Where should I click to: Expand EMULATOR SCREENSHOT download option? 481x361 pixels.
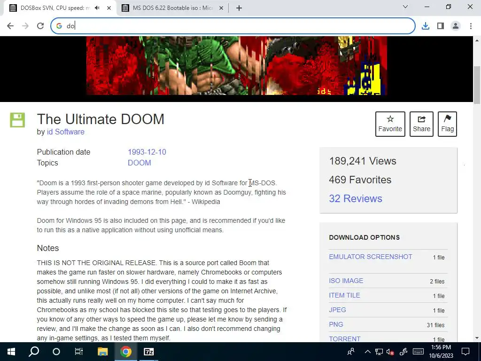click(371, 257)
